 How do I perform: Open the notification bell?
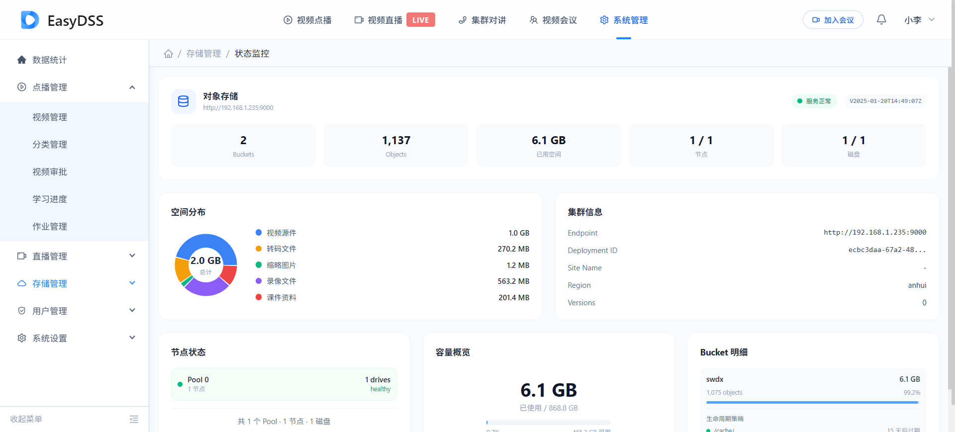pyautogui.click(x=881, y=19)
